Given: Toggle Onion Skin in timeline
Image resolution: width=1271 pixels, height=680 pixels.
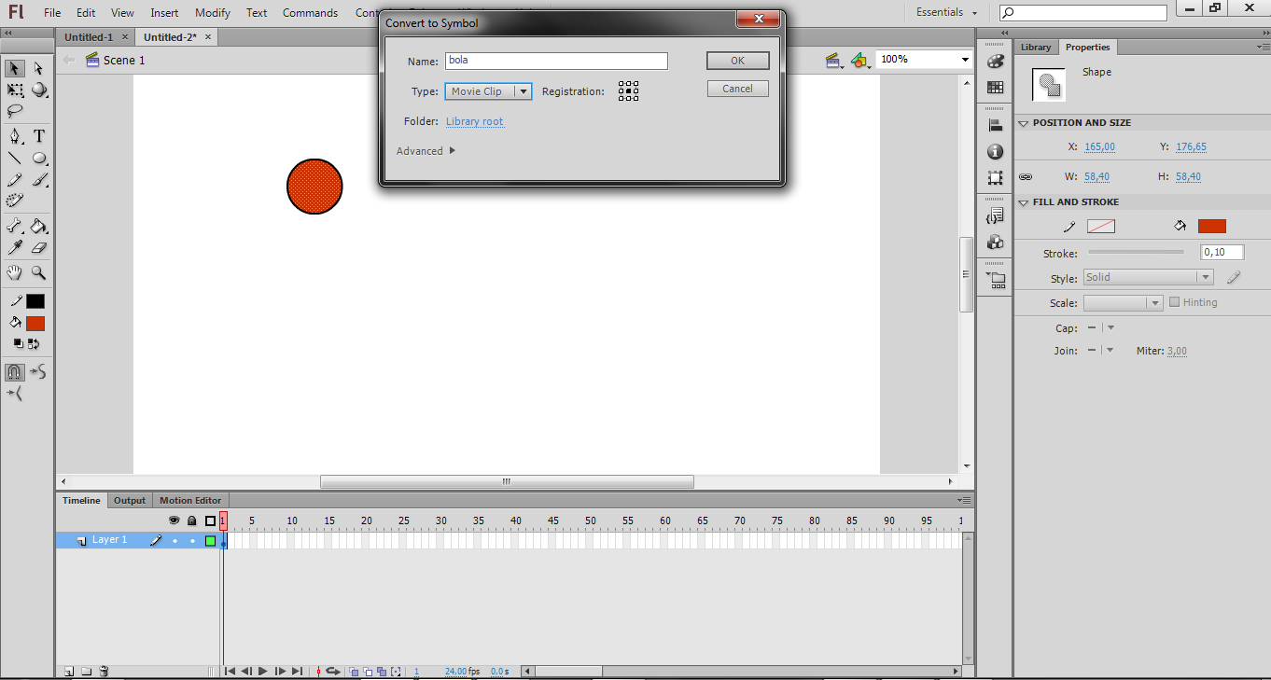Looking at the screenshot, I should pos(355,672).
